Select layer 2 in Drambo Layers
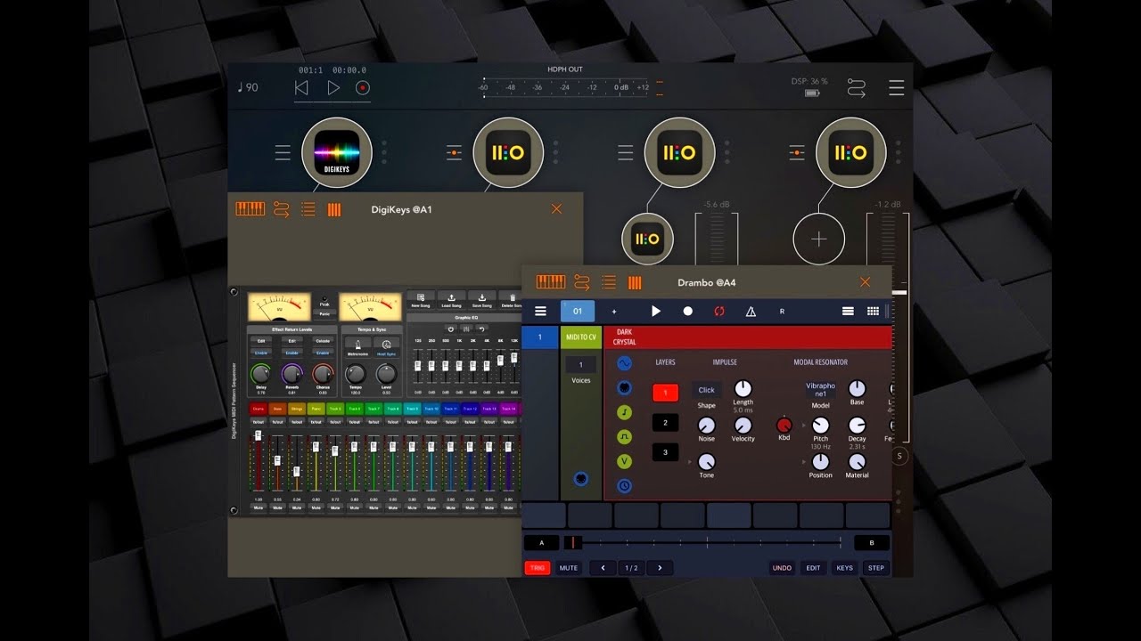The height and width of the screenshot is (641, 1141). 665,423
